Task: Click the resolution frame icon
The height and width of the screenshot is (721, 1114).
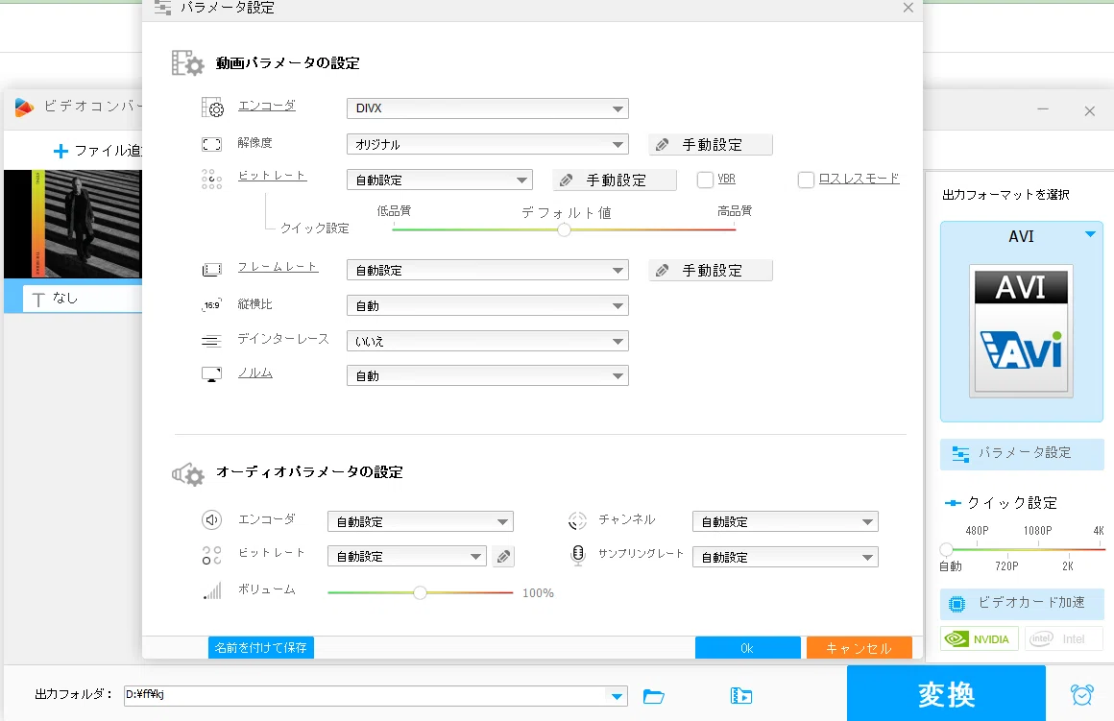Action: click(x=211, y=144)
